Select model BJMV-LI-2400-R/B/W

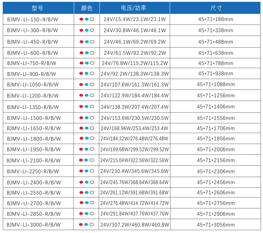(34, 183)
